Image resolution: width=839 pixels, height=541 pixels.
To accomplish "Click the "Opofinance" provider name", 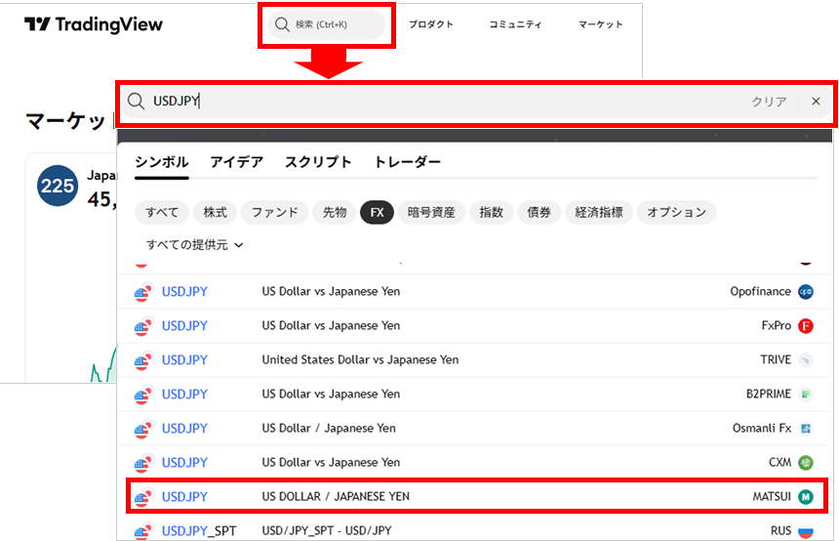I will coord(760,291).
